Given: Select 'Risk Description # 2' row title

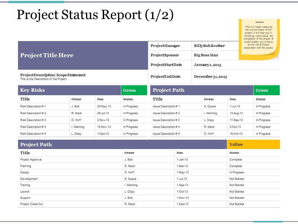Looking at the screenshot, I should pyautogui.click(x=33, y=113).
